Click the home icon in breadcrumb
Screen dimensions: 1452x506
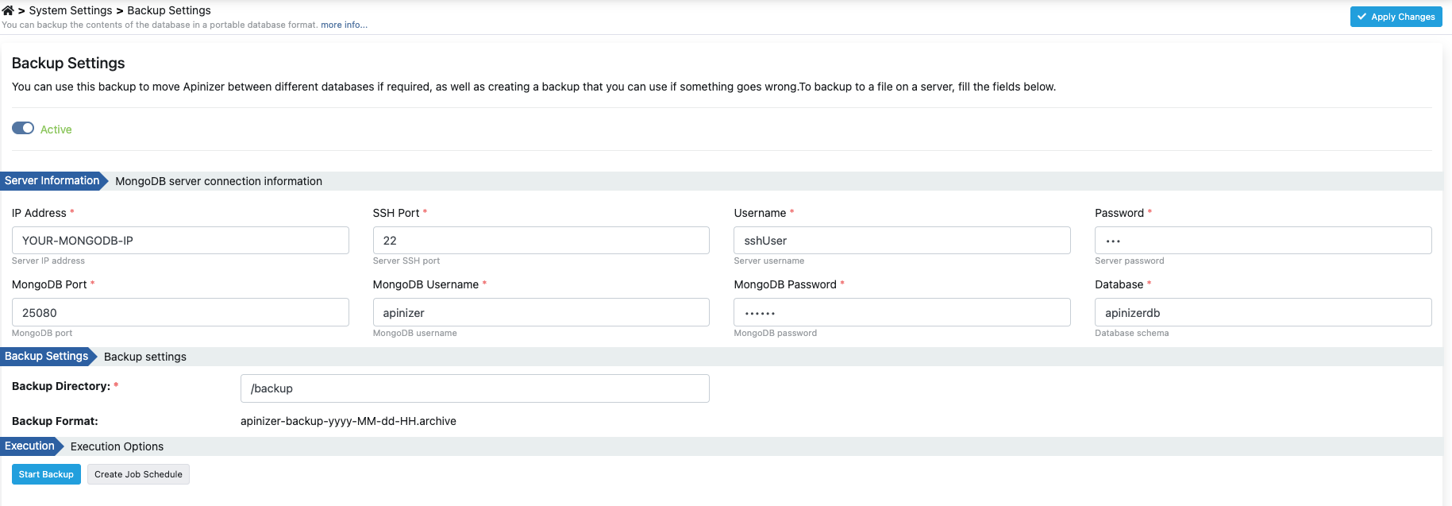click(8, 10)
